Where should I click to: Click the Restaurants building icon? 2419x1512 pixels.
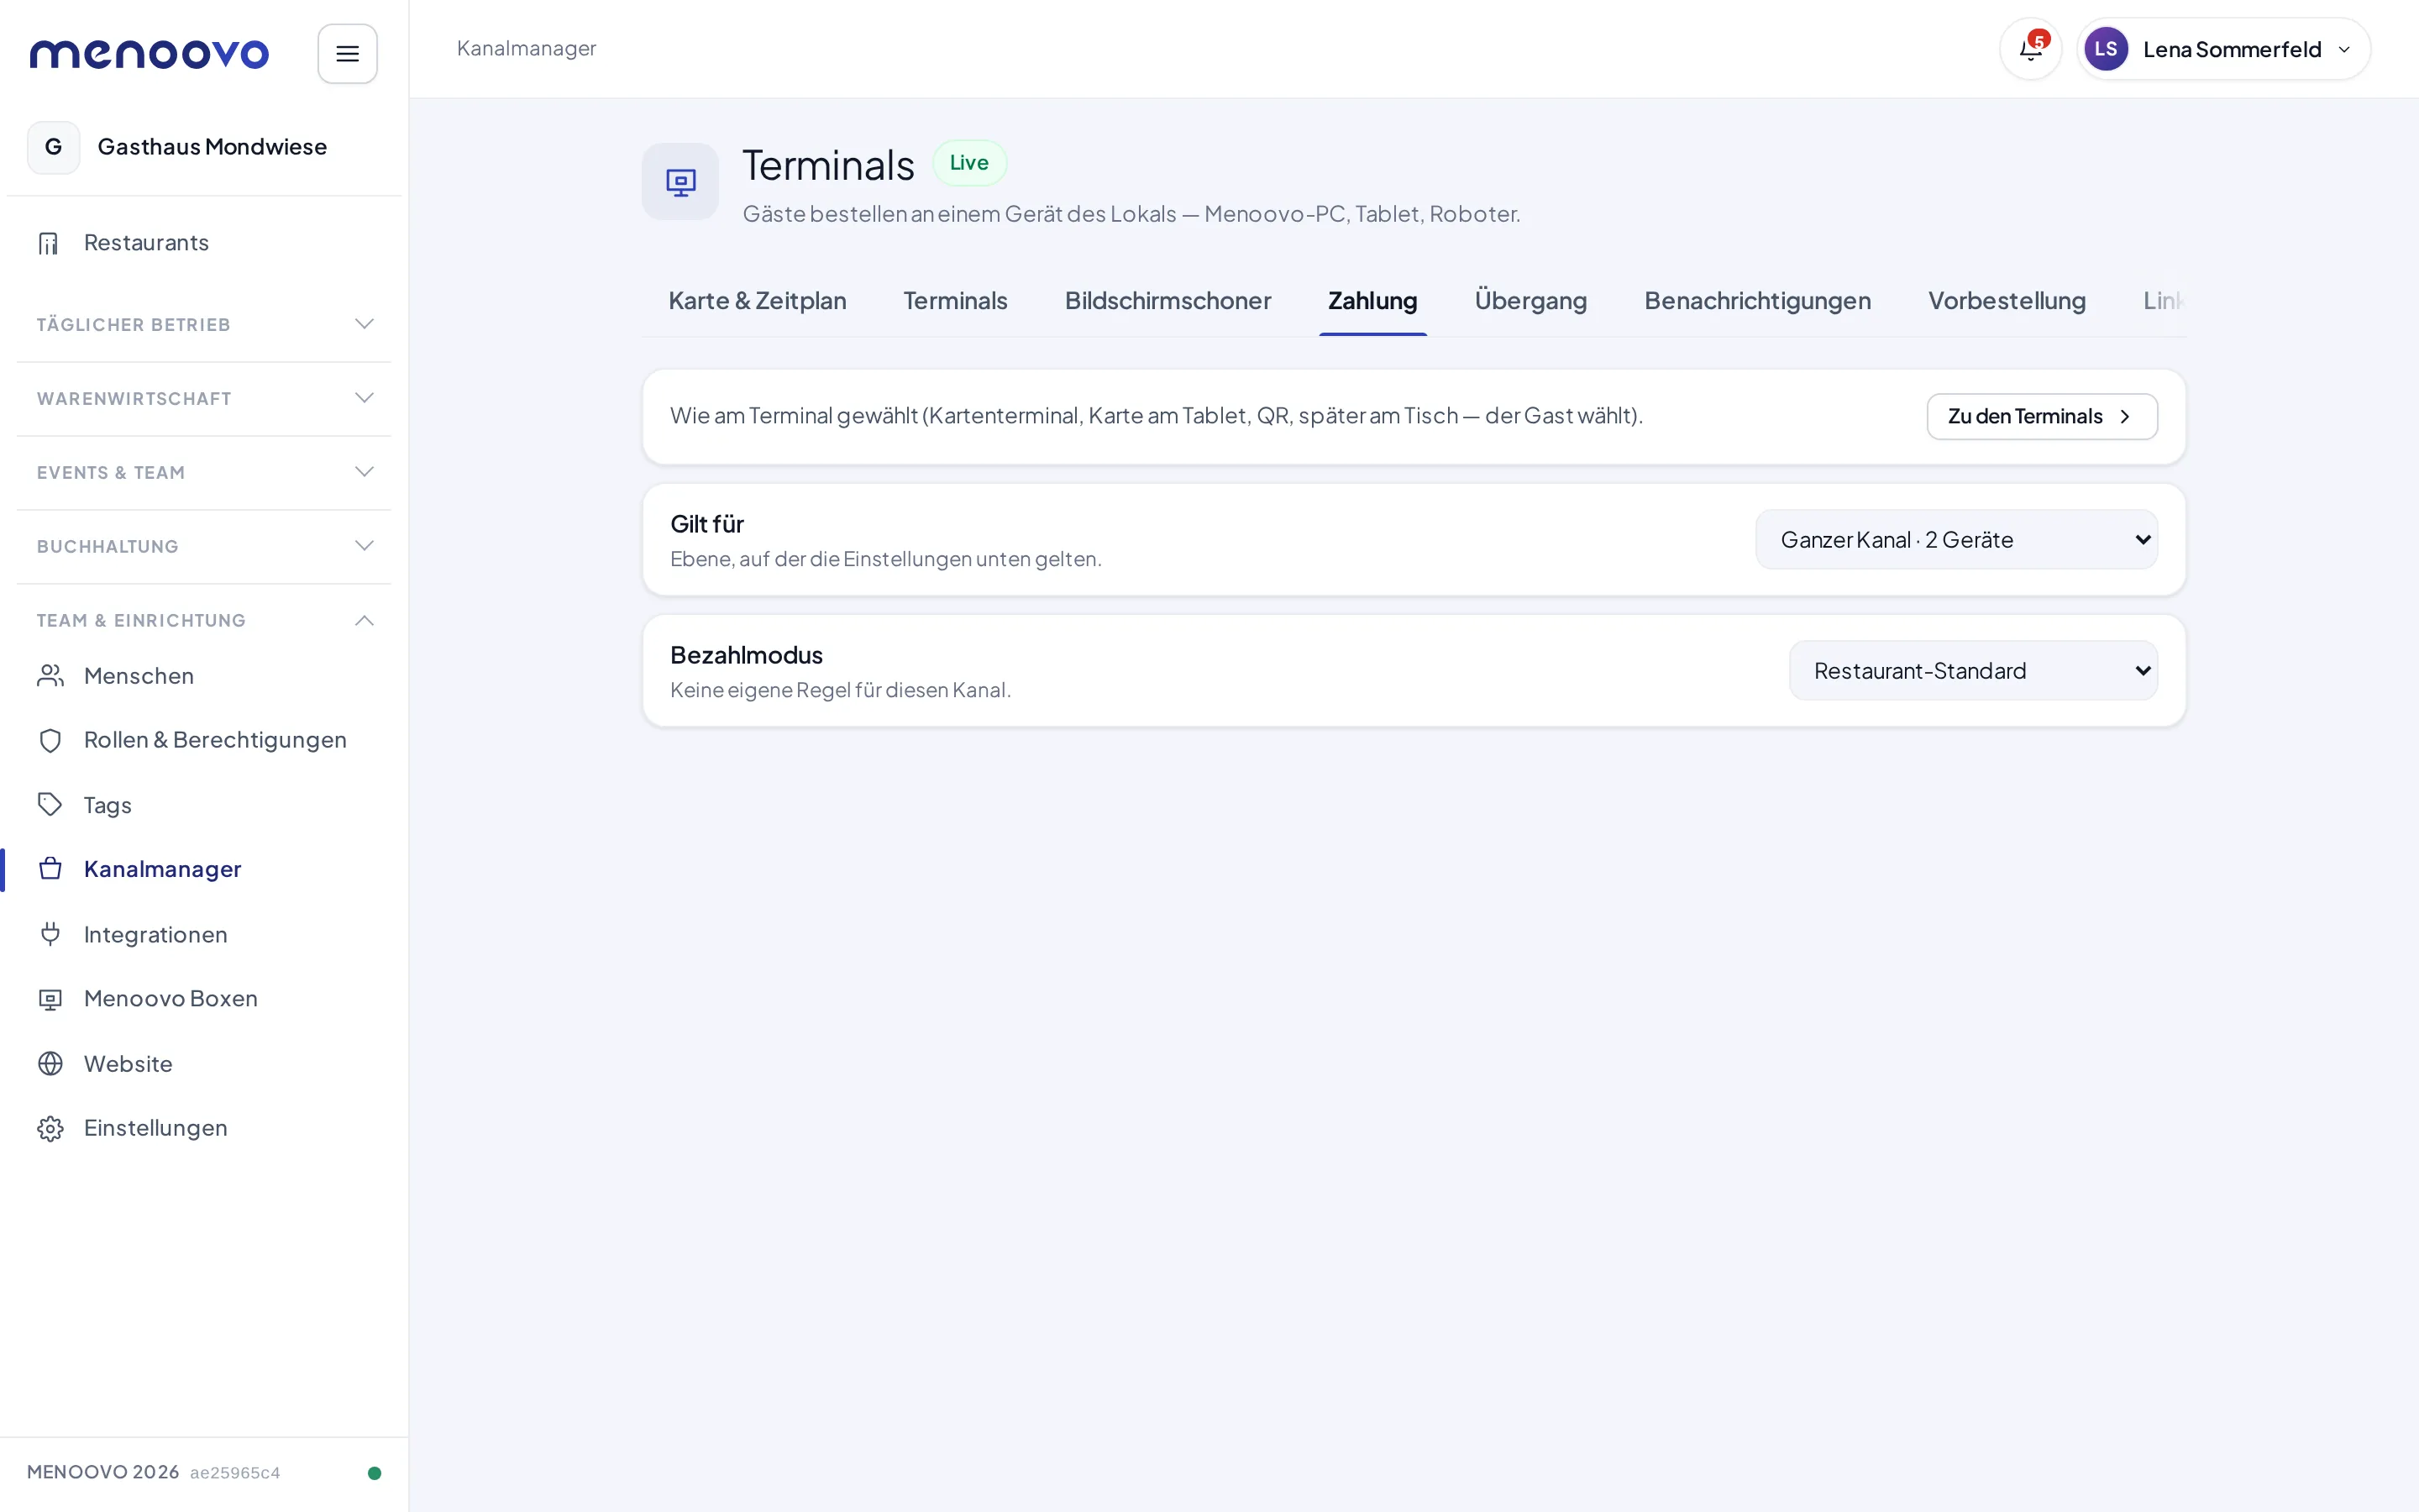[49, 243]
